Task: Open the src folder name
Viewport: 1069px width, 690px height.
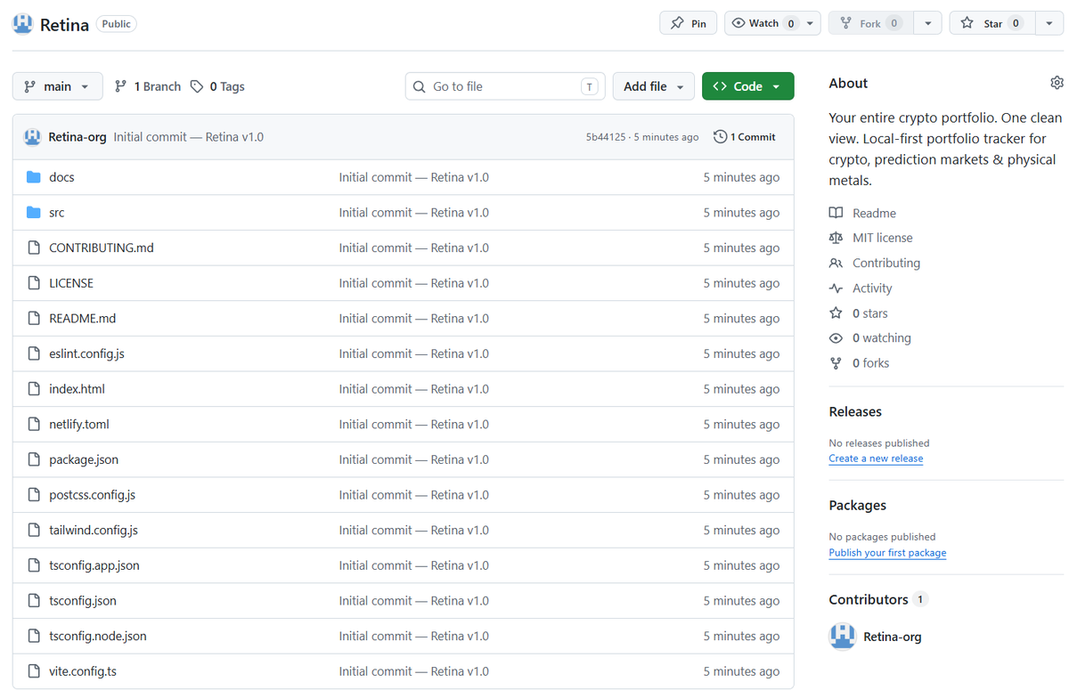Action: 57,213
